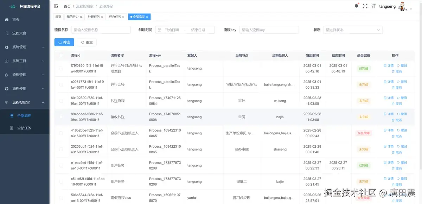Select 全部流程 in the sidebar

pos(25,115)
